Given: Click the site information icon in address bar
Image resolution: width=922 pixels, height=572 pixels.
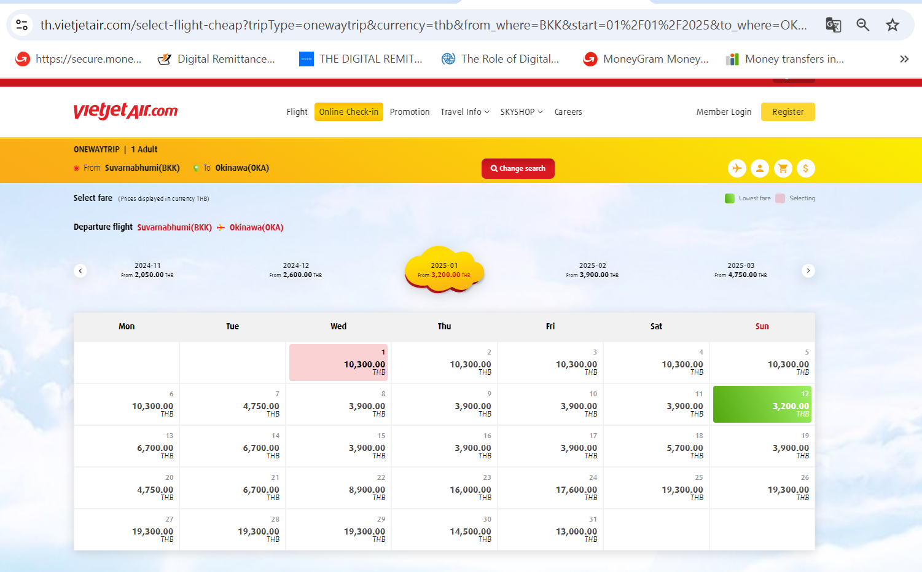Looking at the screenshot, I should click(x=22, y=25).
